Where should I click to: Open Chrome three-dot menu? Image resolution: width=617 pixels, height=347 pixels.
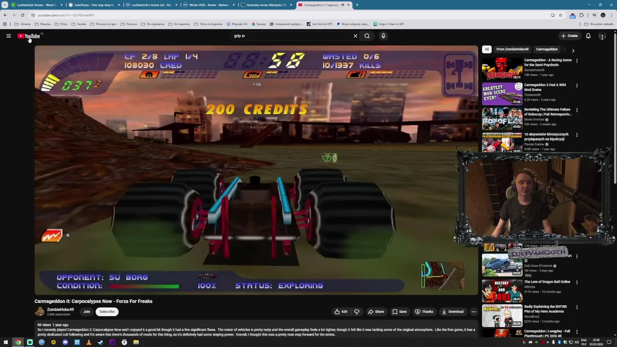point(612,15)
